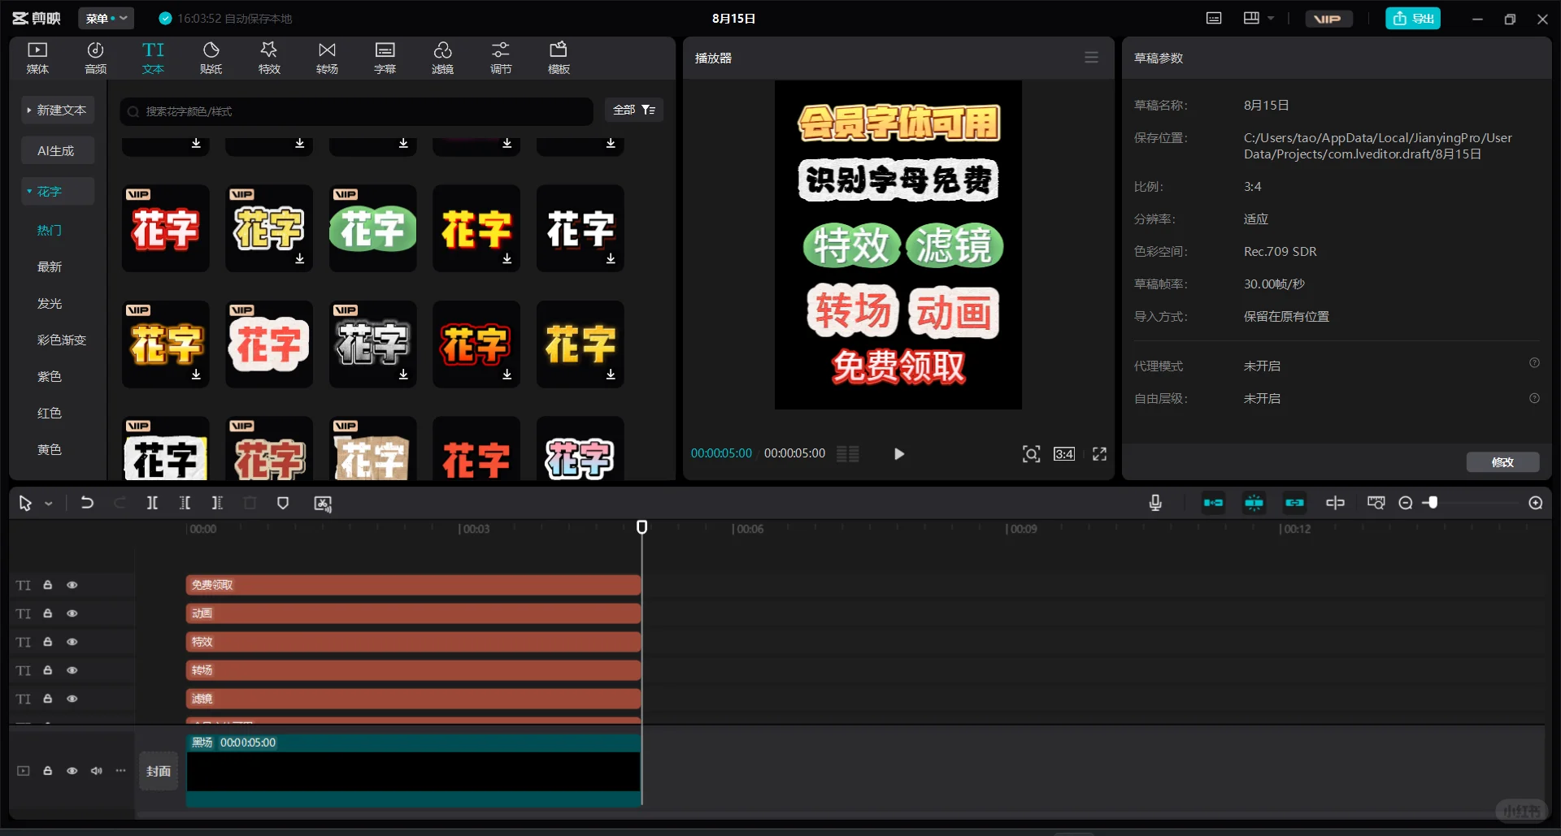Select the 特效 effects tab in top toolbar

tap(269, 58)
